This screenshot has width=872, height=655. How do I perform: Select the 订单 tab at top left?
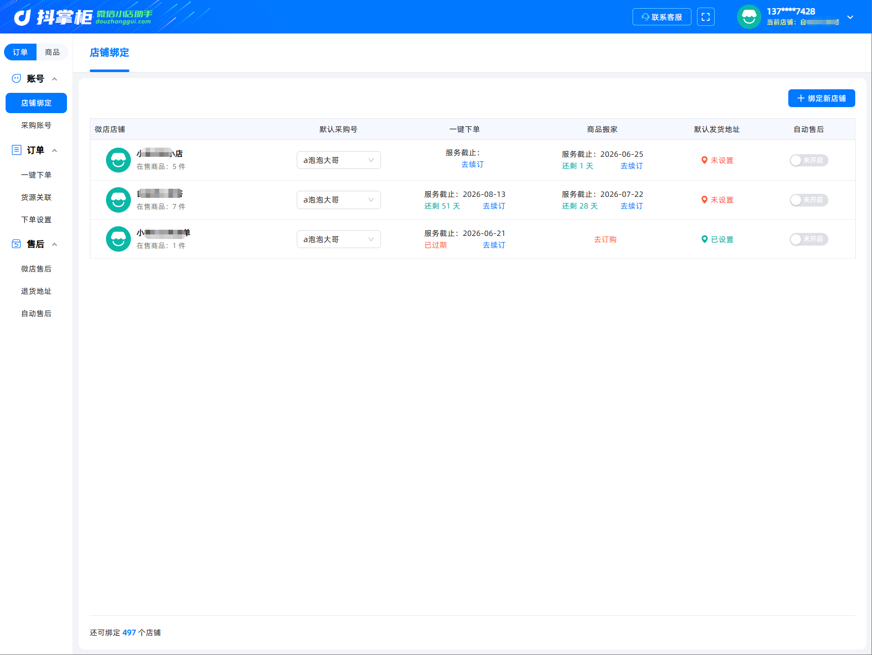[20, 52]
